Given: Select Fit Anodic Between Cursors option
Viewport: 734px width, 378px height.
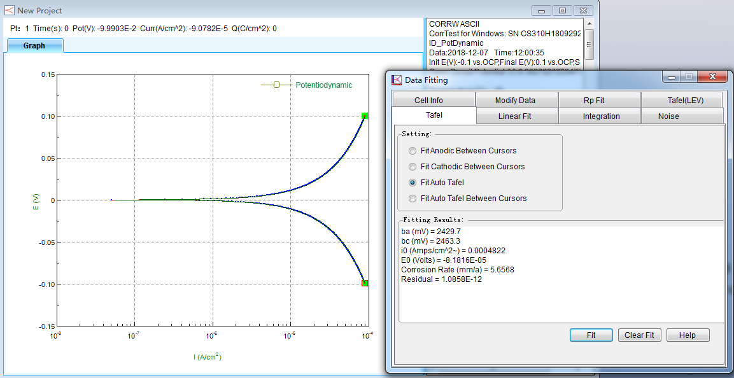Looking at the screenshot, I should [x=413, y=151].
